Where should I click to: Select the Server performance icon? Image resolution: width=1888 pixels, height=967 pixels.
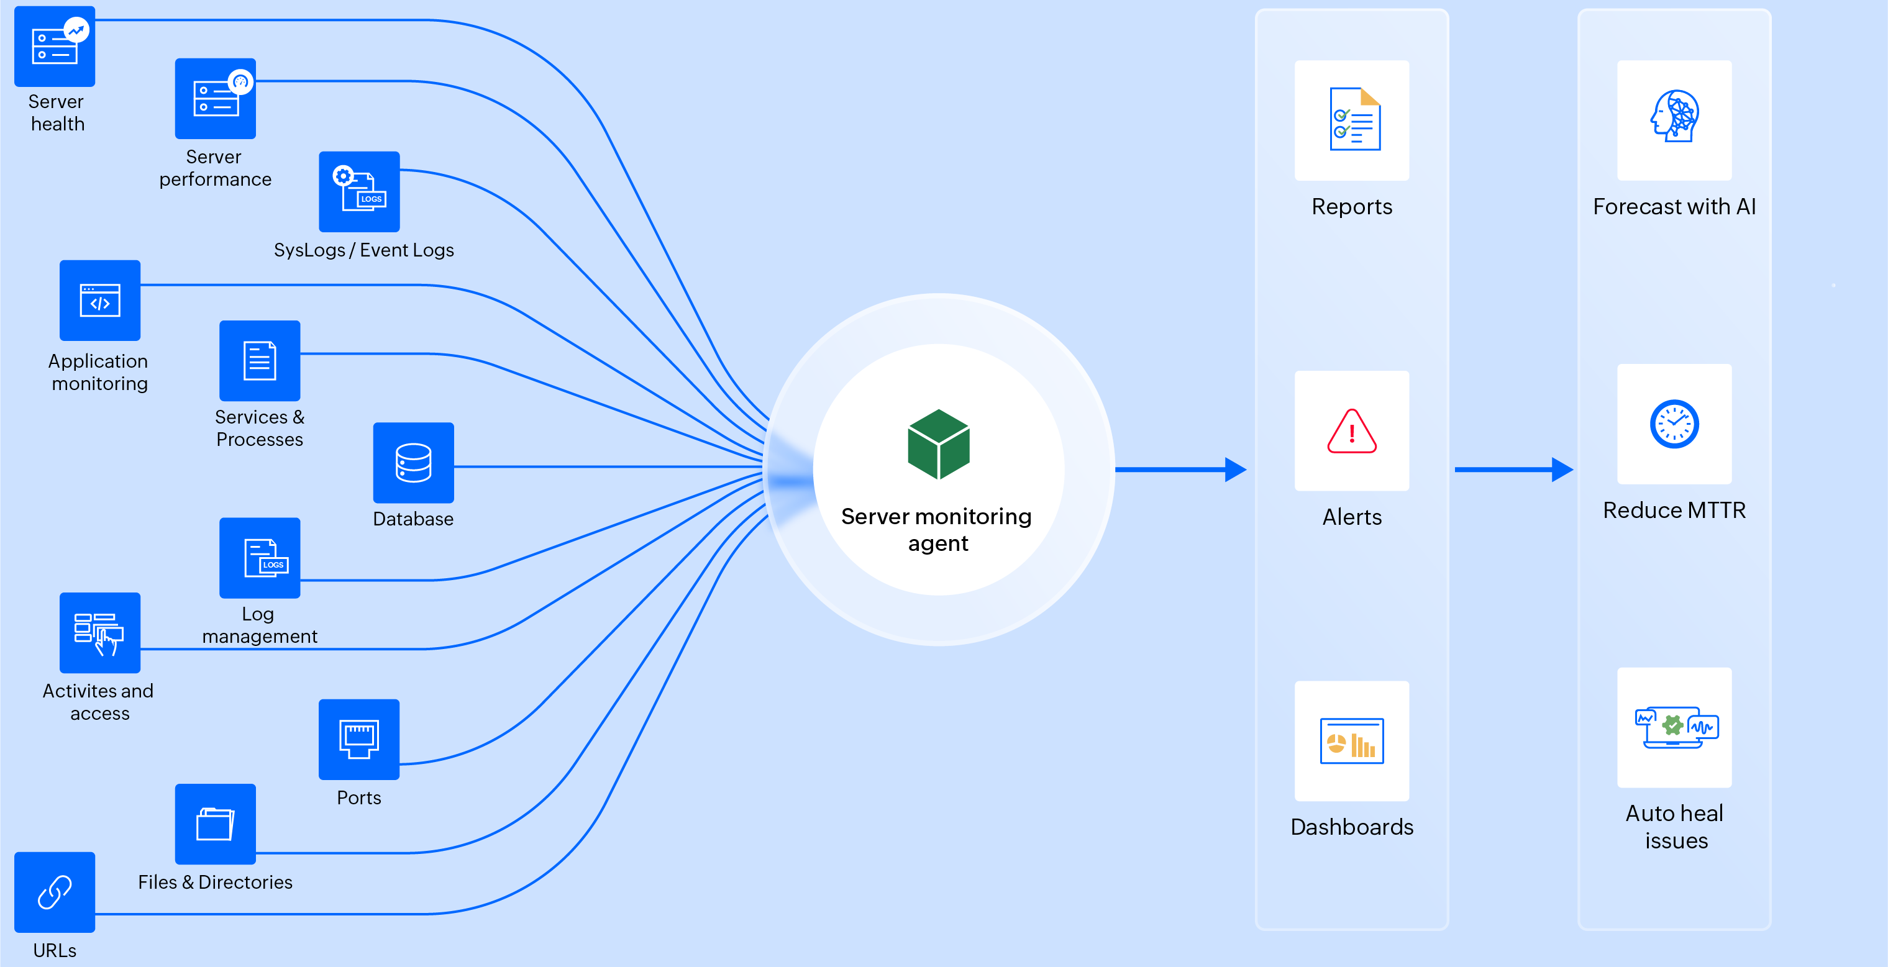[x=215, y=98]
